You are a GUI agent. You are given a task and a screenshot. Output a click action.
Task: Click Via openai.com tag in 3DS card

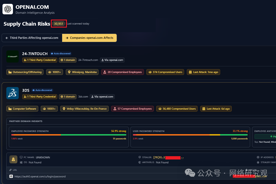(x=102, y=97)
